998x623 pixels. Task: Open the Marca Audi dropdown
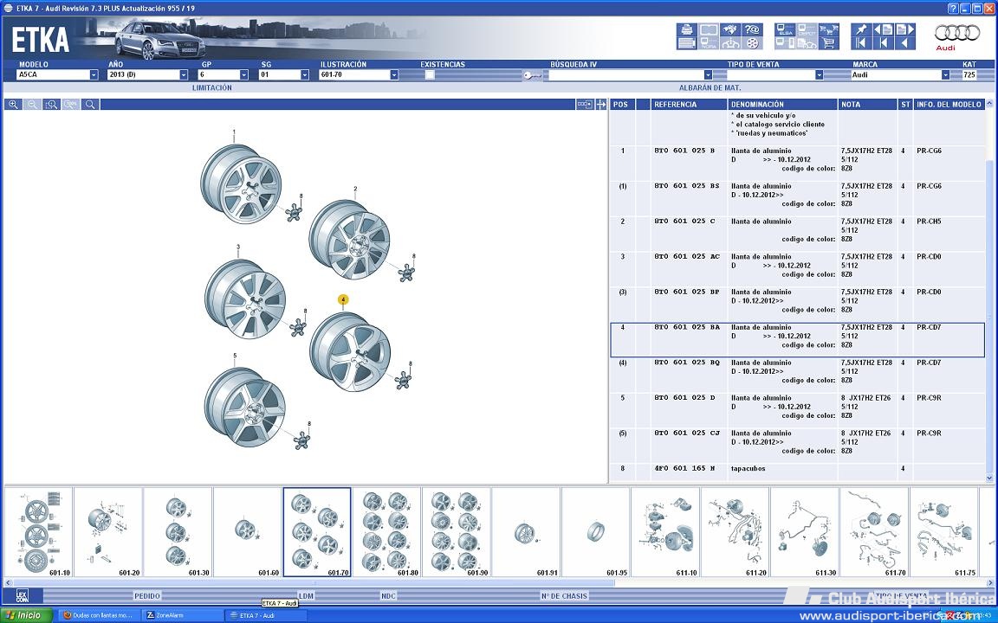(x=945, y=75)
